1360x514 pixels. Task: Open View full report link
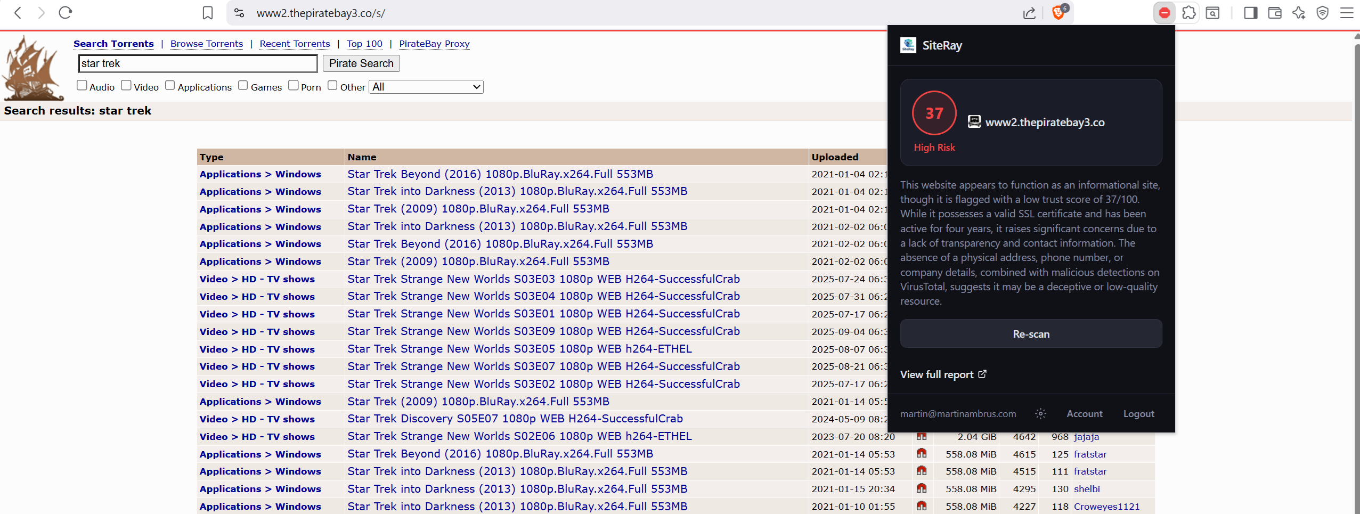[x=943, y=374]
